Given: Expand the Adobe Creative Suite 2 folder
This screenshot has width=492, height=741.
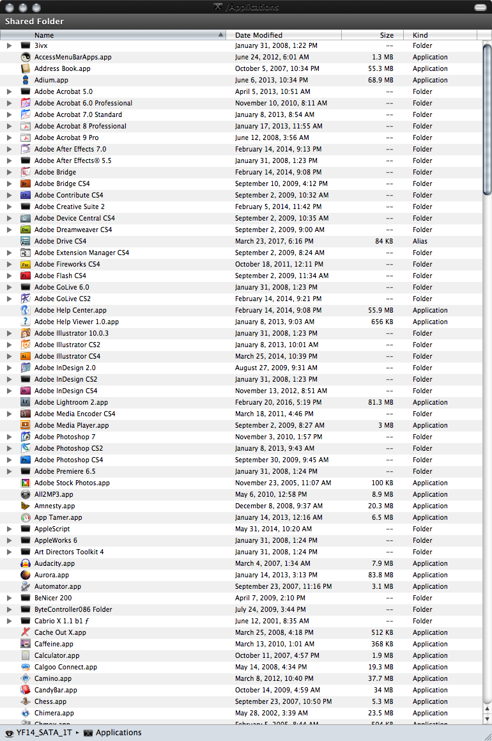Looking at the screenshot, I should 9,207.
